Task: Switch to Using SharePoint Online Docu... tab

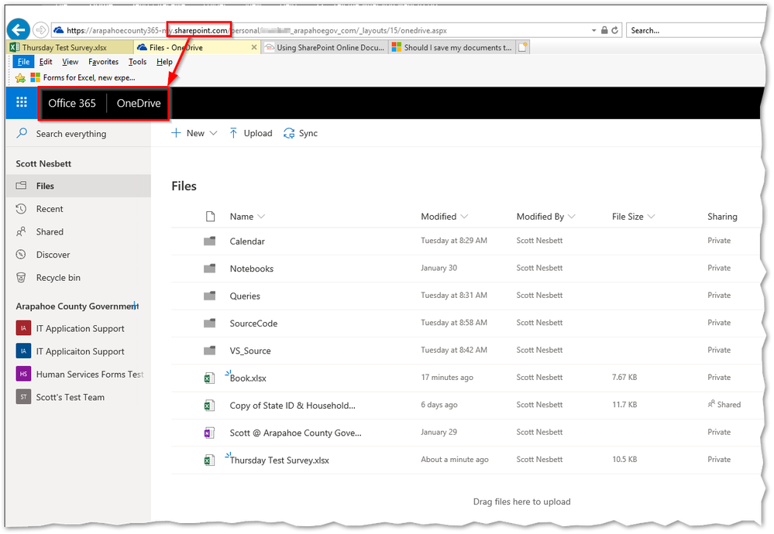Action: (x=325, y=47)
